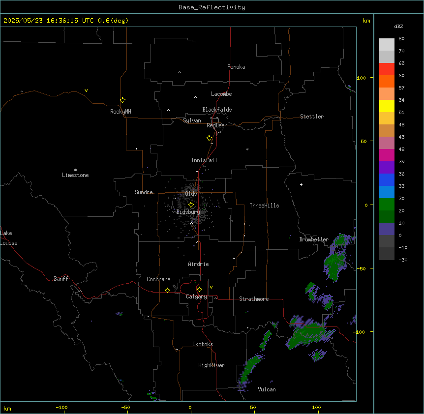Select the light gray swatch below 80
The height and width of the screenshot is (414, 424).
pos(387,45)
